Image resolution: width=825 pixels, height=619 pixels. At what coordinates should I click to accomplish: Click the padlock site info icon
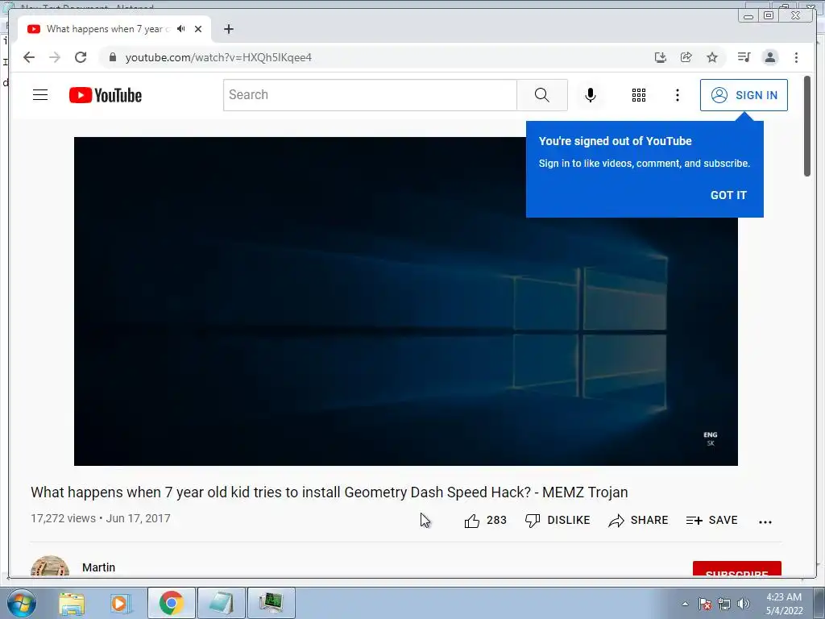[113, 57]
